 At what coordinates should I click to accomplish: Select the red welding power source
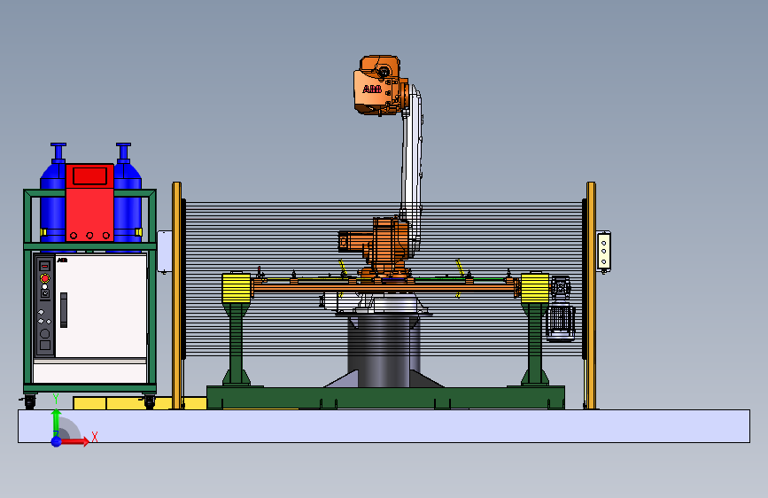pyautogui.click(x=89, y=202)
